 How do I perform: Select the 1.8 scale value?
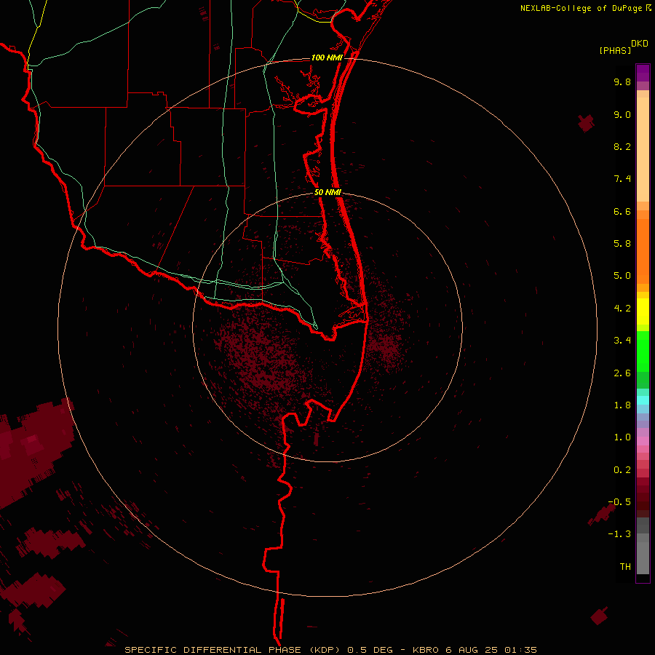point(622,405)
